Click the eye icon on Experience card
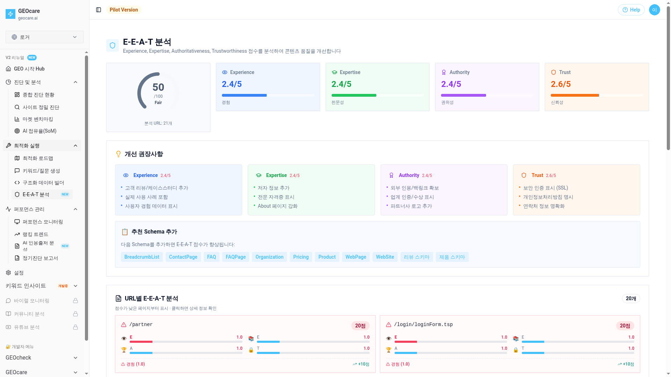The height and width of the screenshot is (377, 671). click(x=225, y=72)
